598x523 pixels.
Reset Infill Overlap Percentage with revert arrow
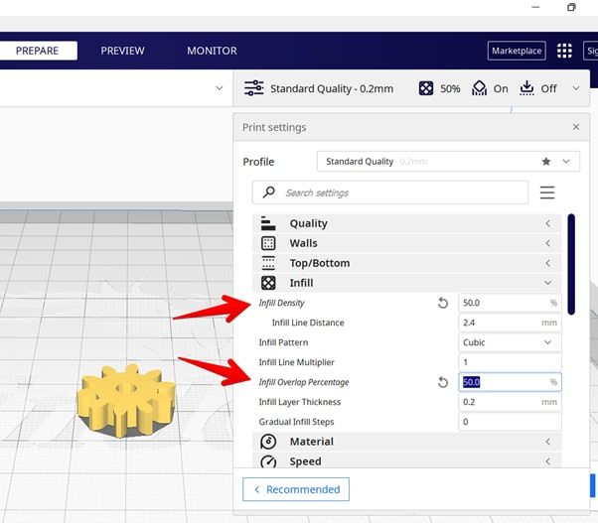click(443, 382)
